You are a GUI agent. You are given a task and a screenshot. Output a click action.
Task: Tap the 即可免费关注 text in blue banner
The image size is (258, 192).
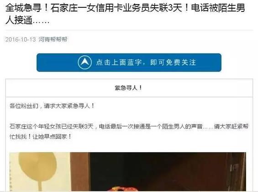(173, 62)
